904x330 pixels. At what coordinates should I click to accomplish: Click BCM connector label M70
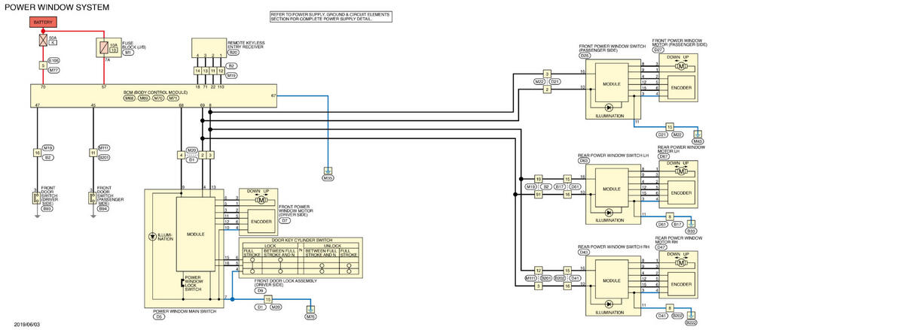(158, 98)
